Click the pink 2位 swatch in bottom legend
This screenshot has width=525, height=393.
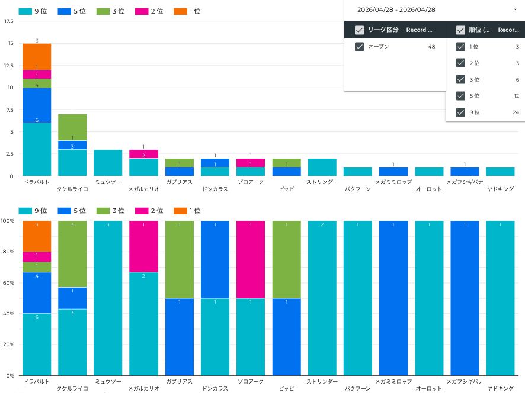142,211
